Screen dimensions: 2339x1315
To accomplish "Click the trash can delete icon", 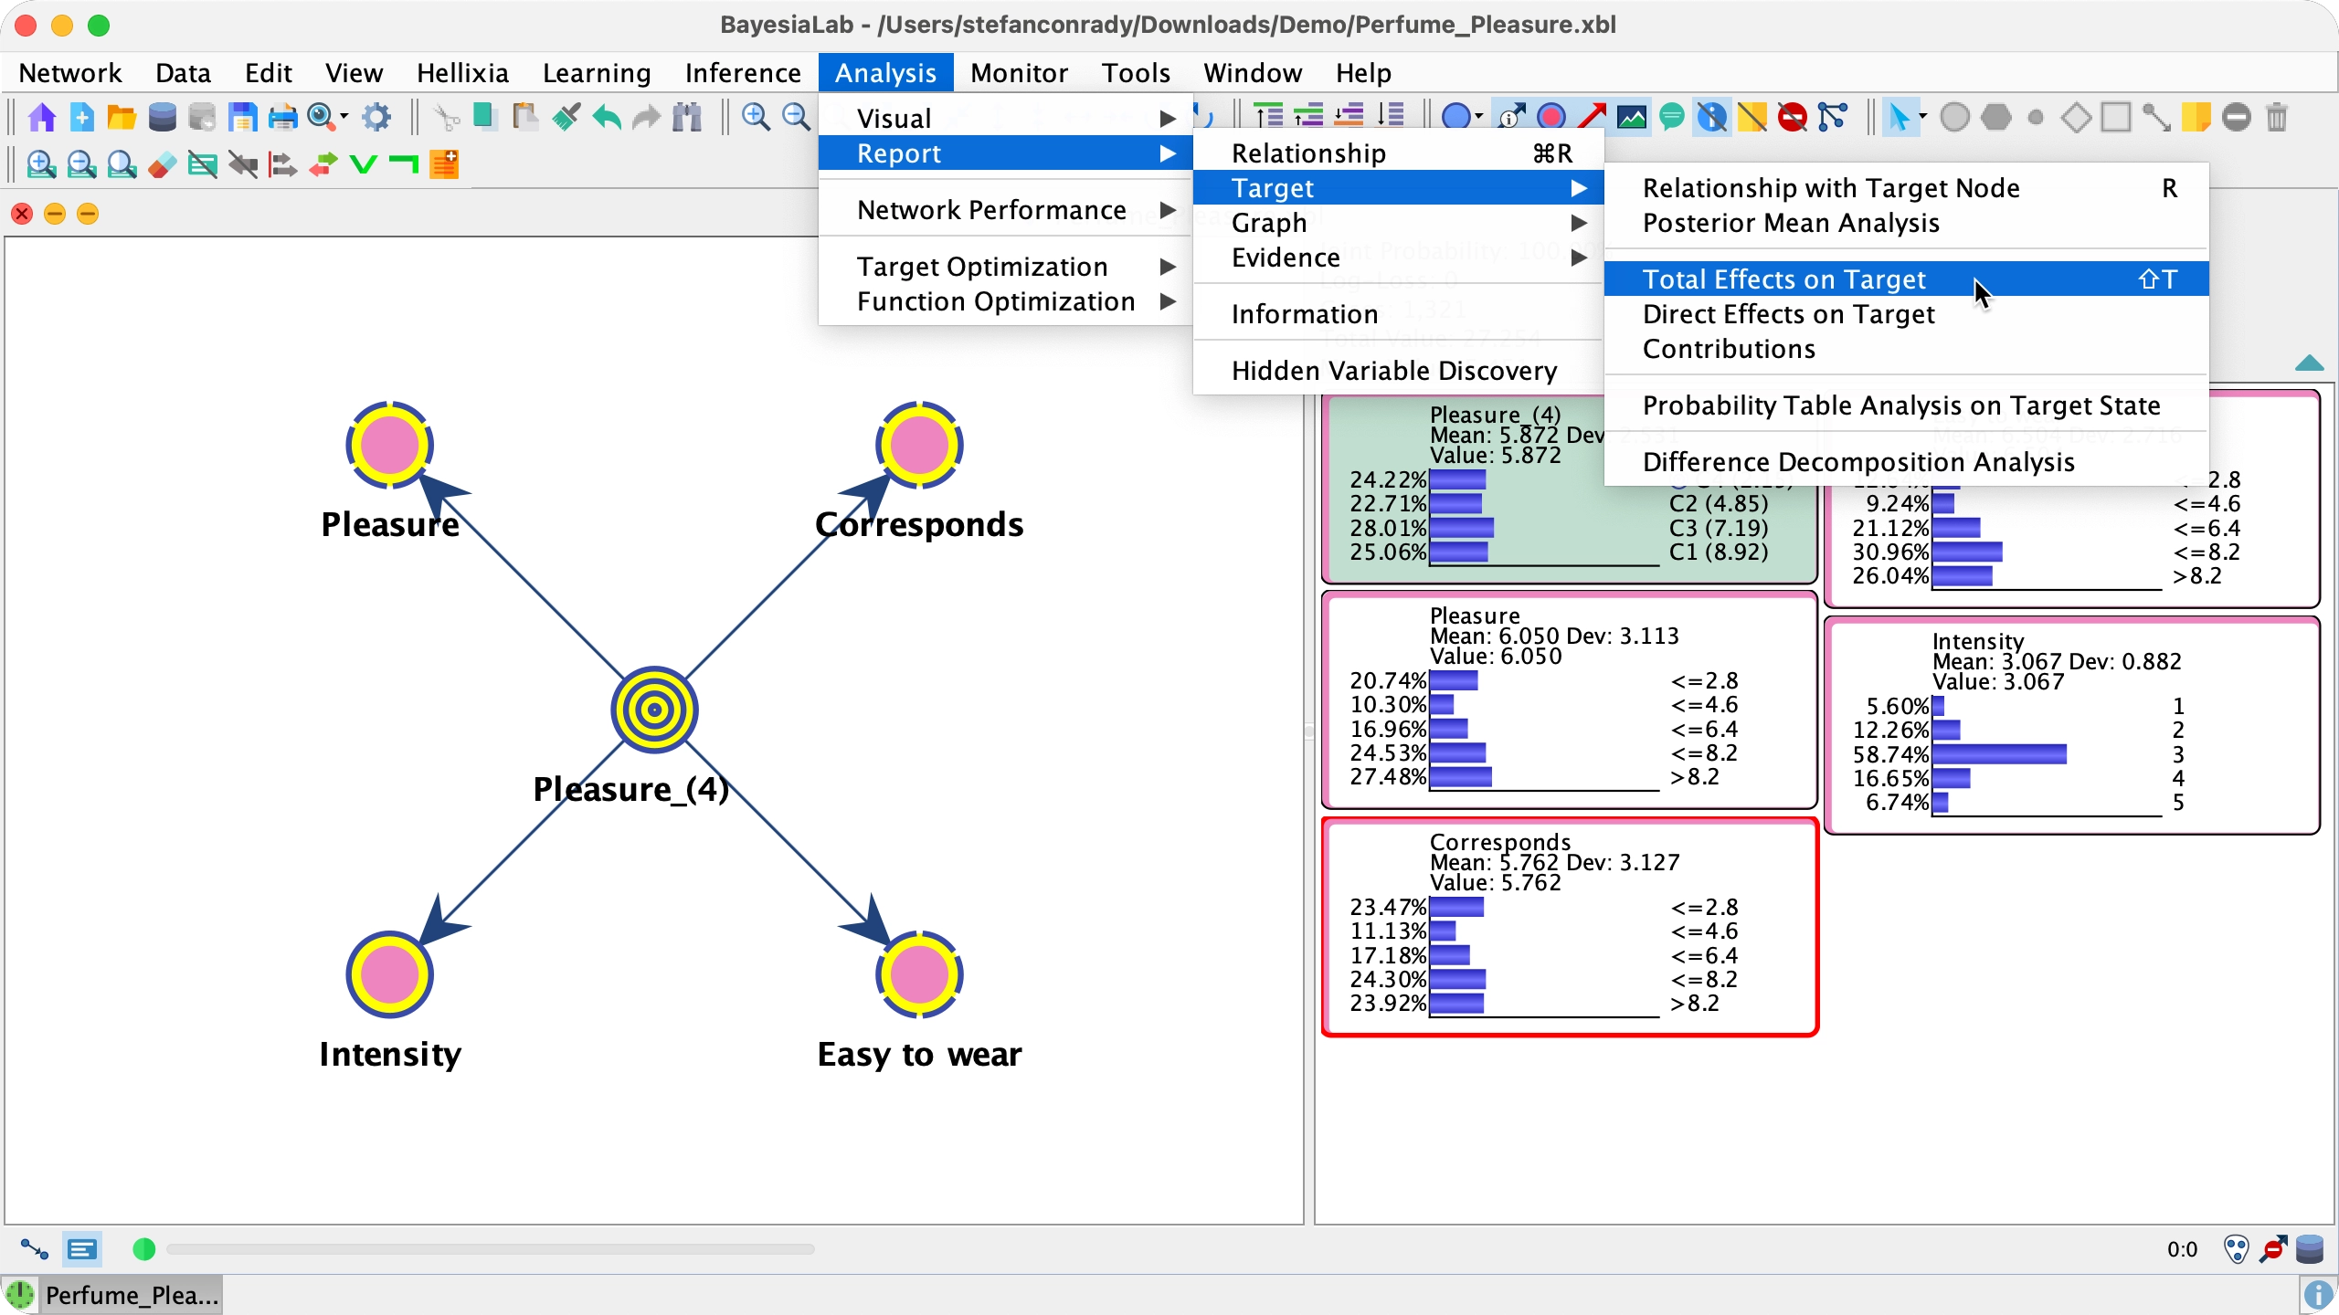I will coord(2276,117).
